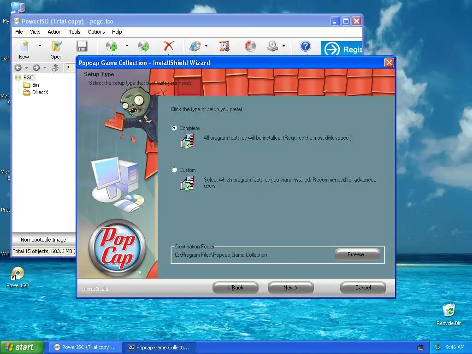The image size is (472, 354).
Task: Expand the Copy dropdown arrow in PowerISO
Action: coord(206,46)
